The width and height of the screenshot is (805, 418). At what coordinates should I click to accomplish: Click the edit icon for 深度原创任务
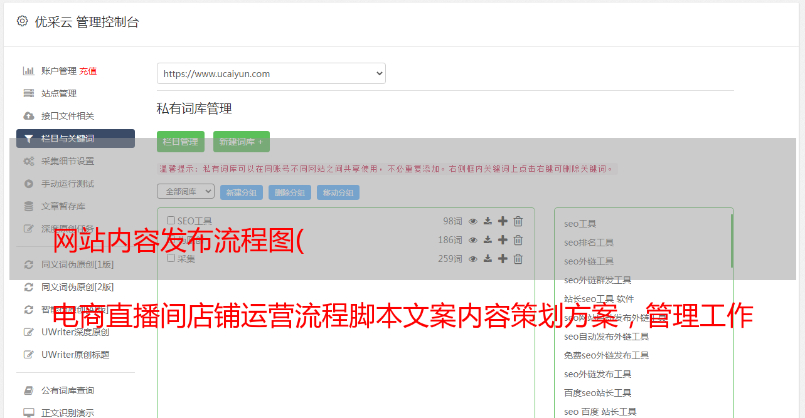28,229
